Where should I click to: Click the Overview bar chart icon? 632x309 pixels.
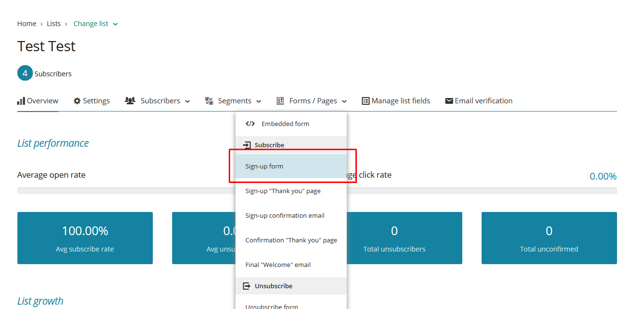(21, 101)
